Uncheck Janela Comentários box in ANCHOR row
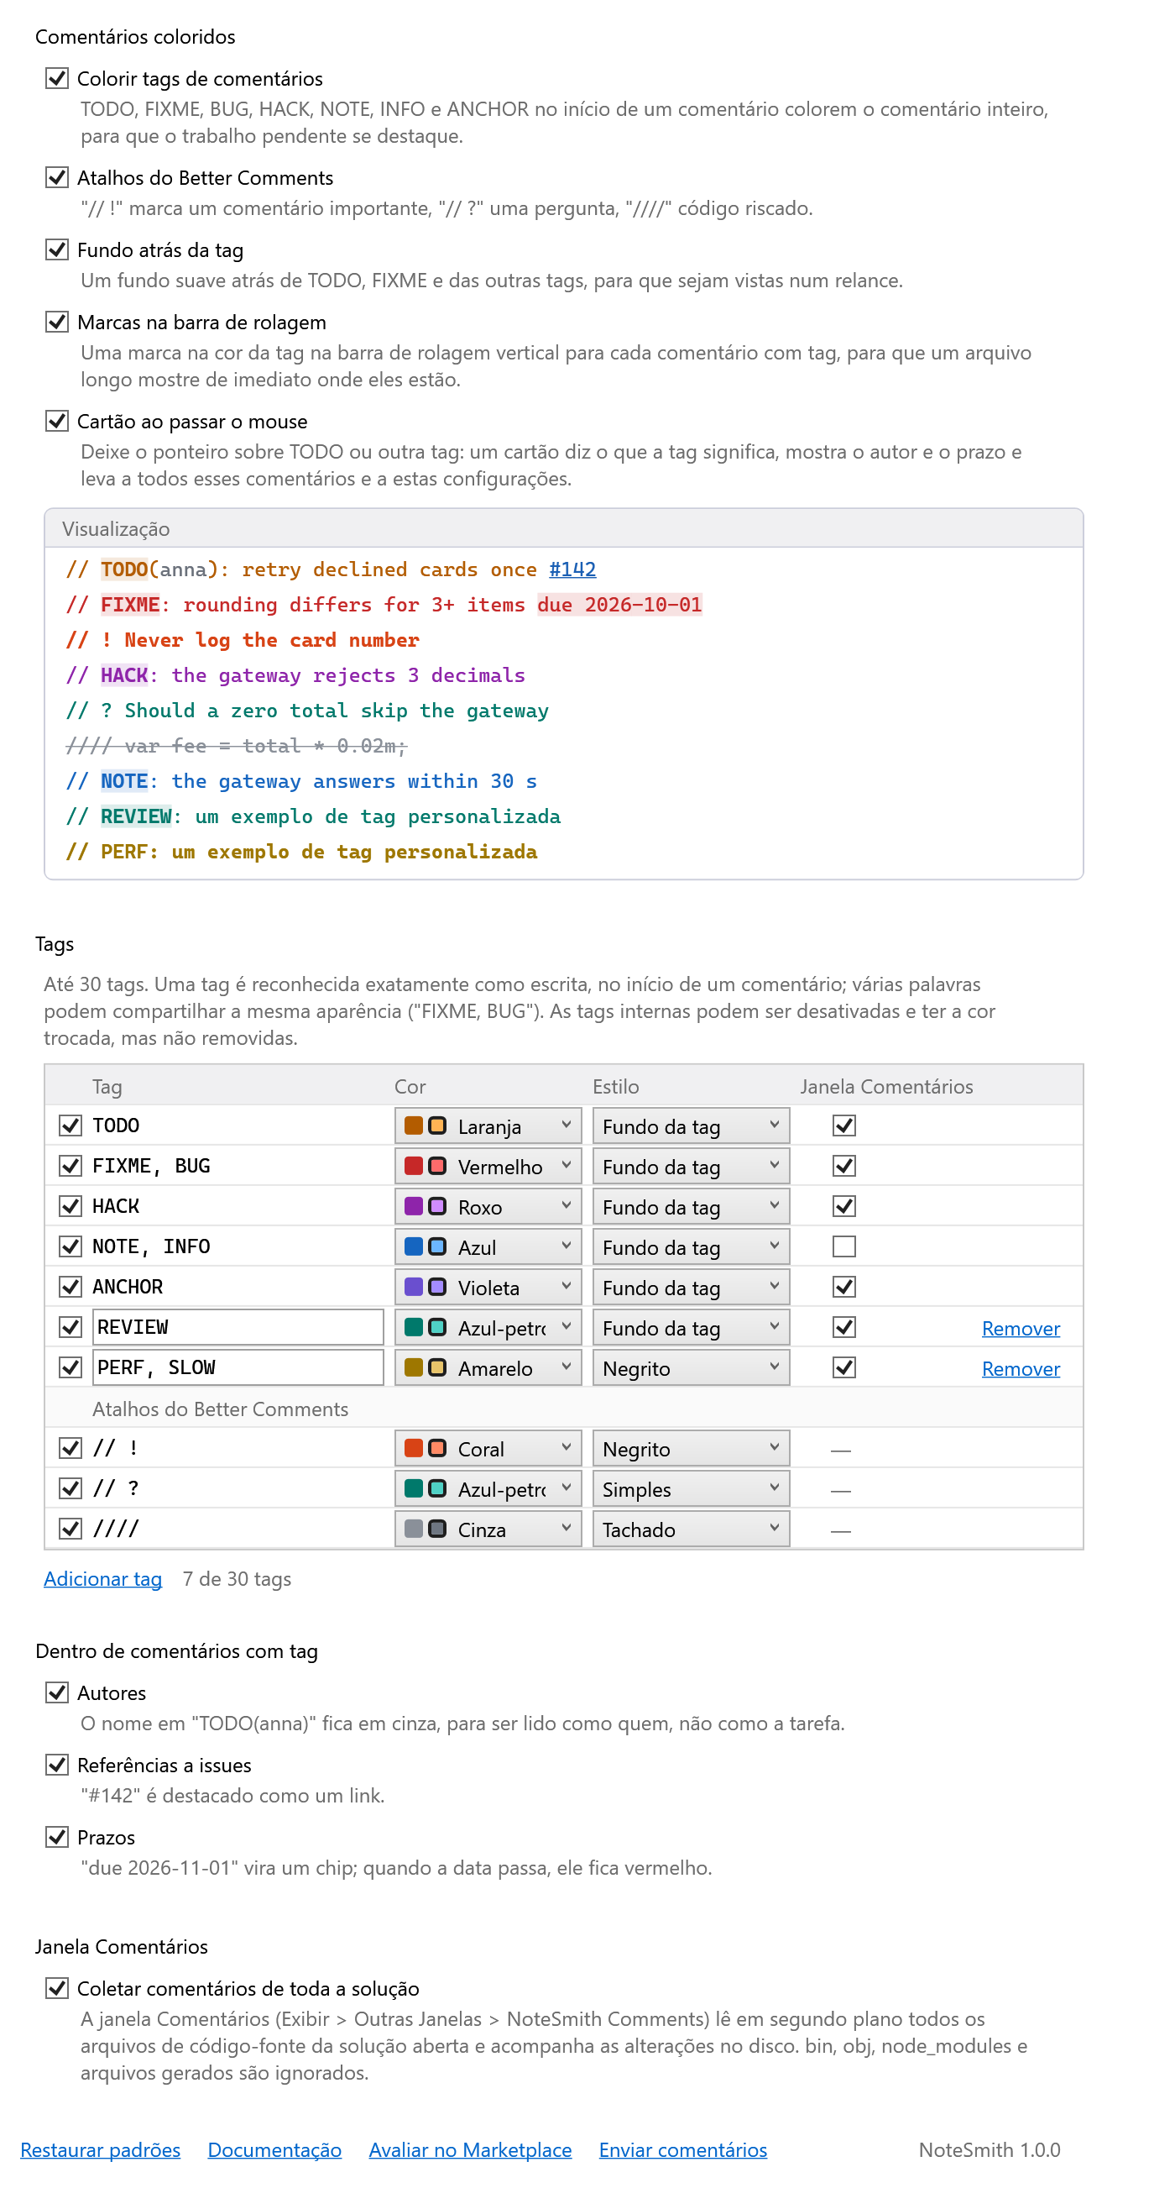 844,1286
